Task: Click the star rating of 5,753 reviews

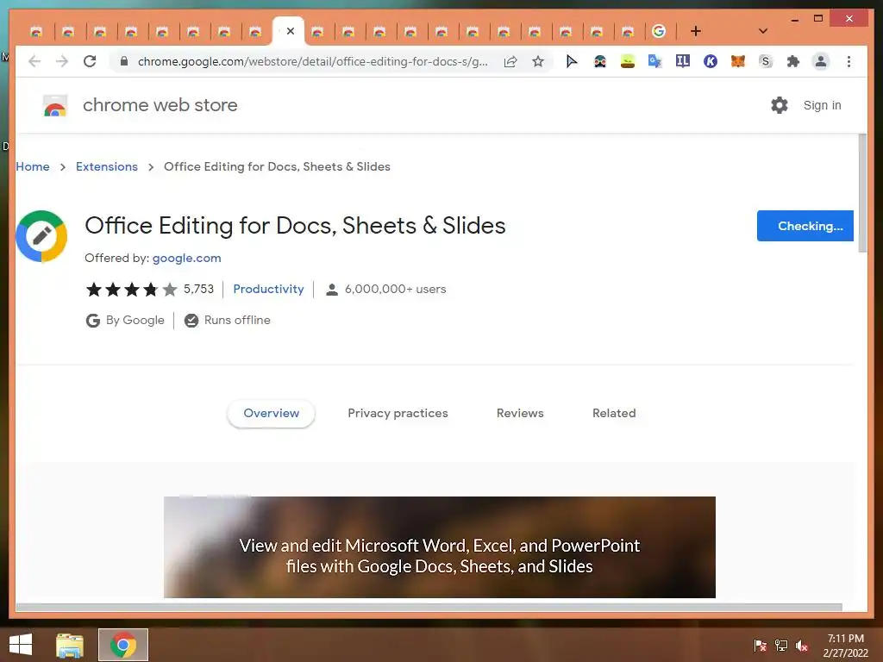Action: click(131, 290)
